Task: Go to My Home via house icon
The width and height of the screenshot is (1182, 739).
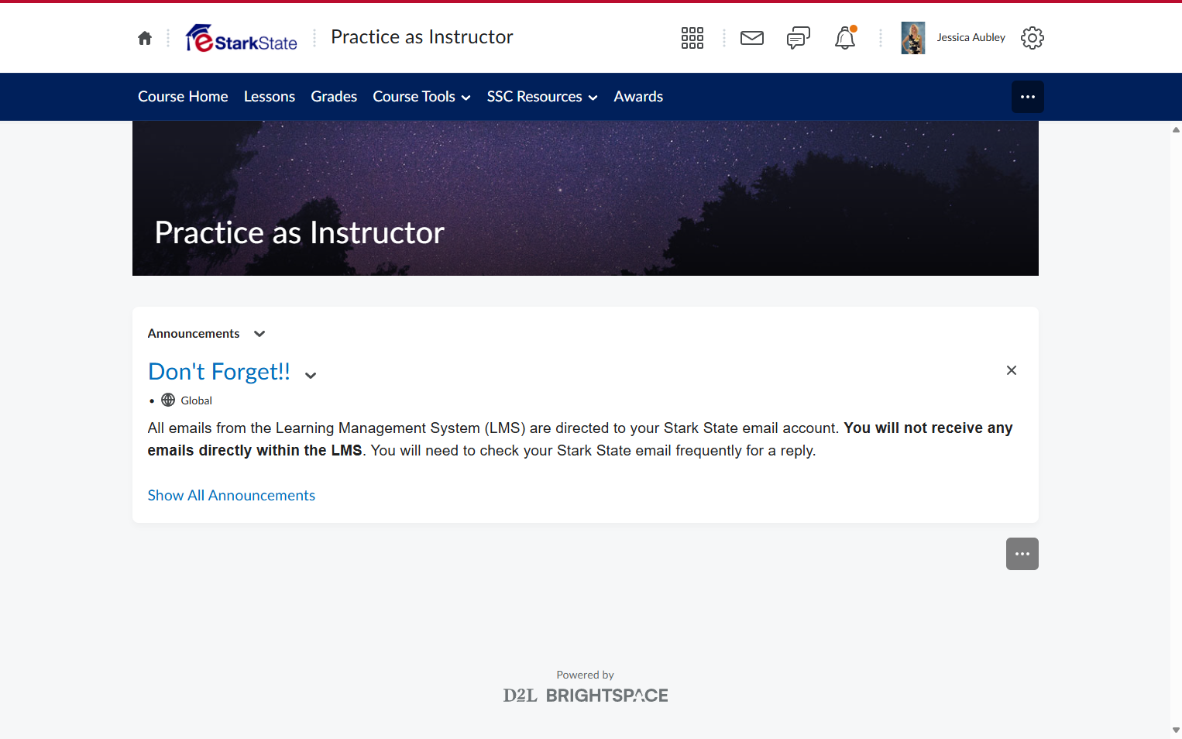Action: 145,38
